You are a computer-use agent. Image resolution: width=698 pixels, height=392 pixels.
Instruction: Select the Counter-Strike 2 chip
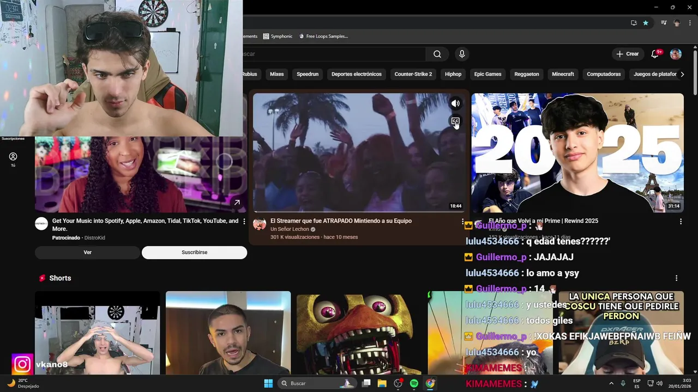tap(413, 74)
